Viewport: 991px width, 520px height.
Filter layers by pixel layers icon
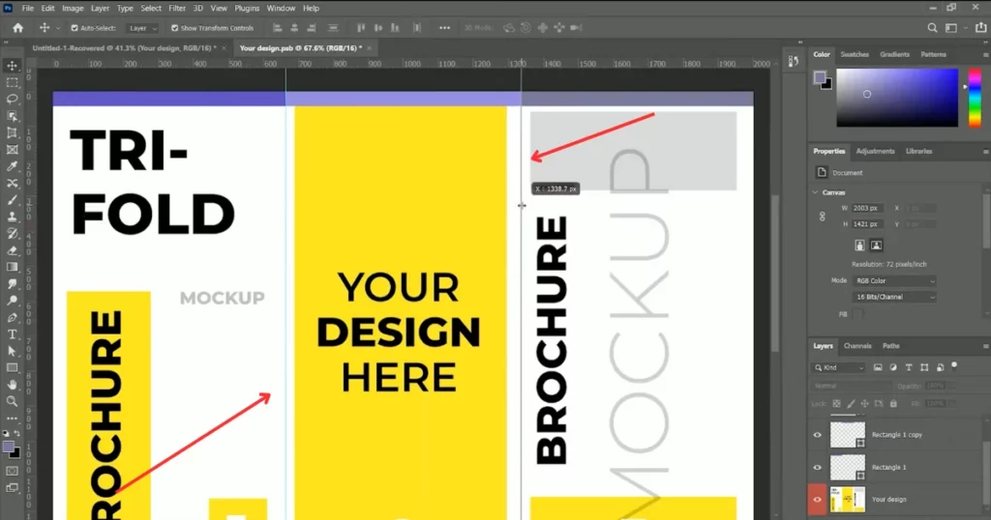pyautogui.click(x=878, y=367)
